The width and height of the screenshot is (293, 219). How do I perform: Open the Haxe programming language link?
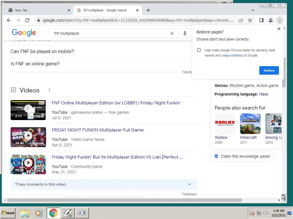[x=264, y=94]
